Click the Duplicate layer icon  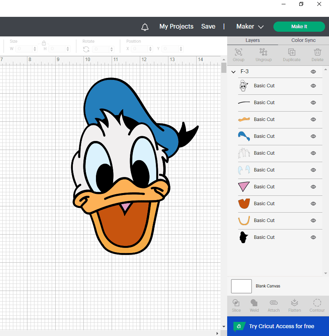[x=291, y=52]
